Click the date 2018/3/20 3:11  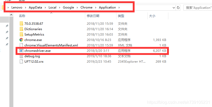click(98, 51)
